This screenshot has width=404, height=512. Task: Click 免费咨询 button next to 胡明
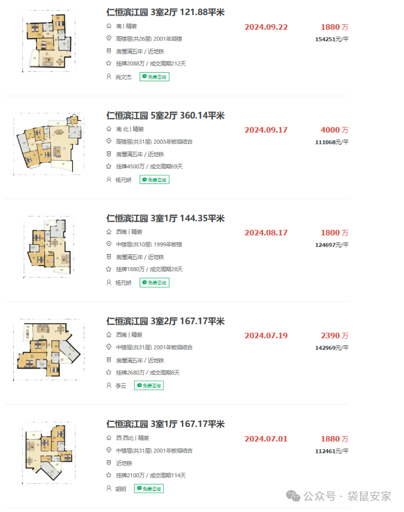coord(149,489)
